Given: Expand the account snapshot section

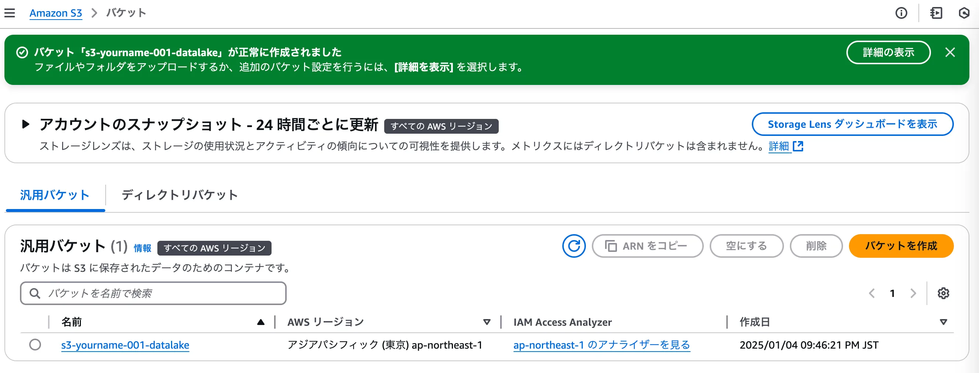Looking at the screenshot, I should [x=25, y=124].
